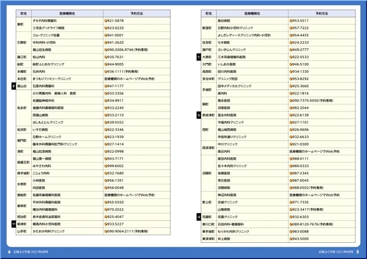Click the phone icon next to 941-0001

pyautogui.click(x=106, y=36)
